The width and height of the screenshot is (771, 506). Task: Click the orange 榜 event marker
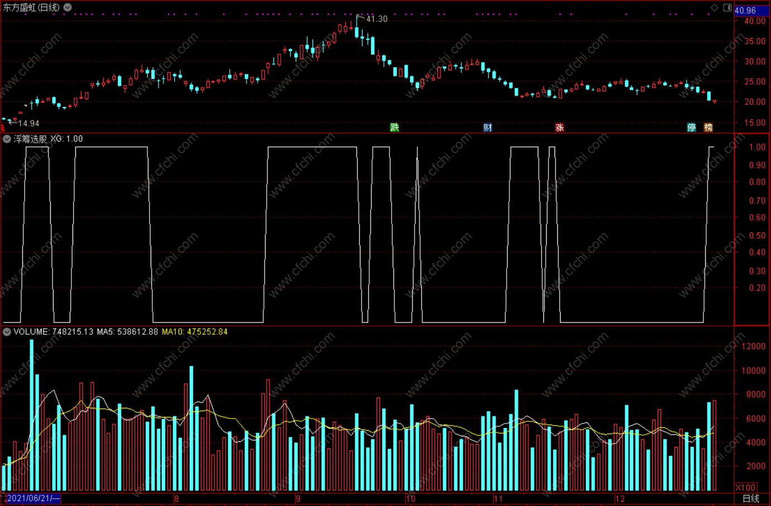[x=708, y=128]
